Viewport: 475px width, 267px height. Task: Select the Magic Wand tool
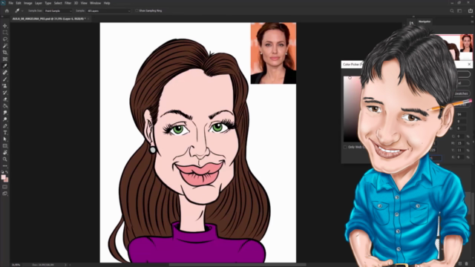(5, 46)
